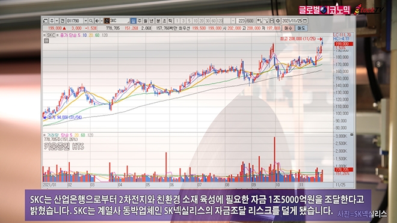Select the daily (일) period toggle
The height and width of the screenshot is (223, 397).
click(133, 21)
